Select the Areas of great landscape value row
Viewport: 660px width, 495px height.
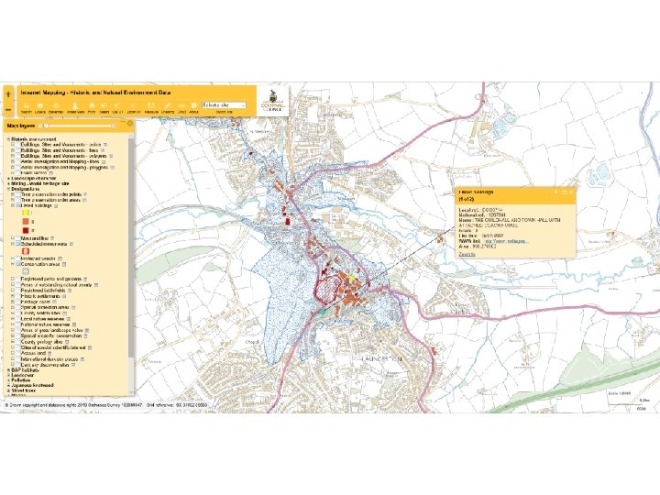point(51,331)
